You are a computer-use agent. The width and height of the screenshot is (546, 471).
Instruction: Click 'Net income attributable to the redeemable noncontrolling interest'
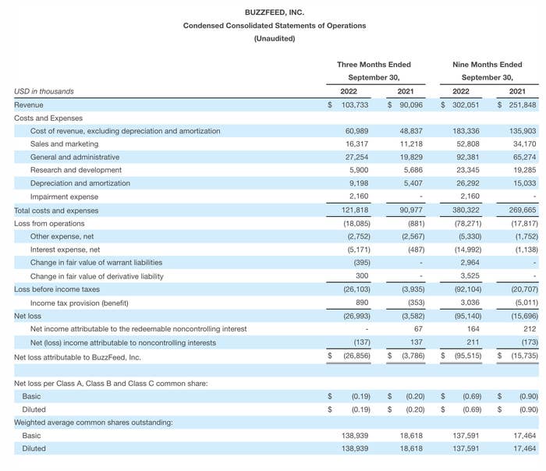click(139, 329)
